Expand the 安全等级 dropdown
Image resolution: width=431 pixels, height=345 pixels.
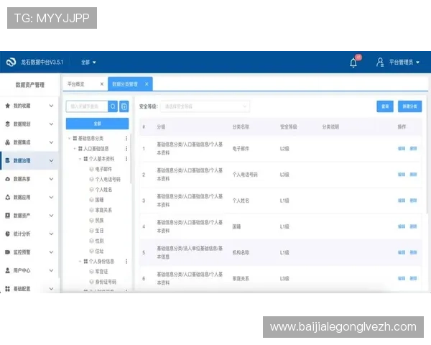[x=204, y=106]
